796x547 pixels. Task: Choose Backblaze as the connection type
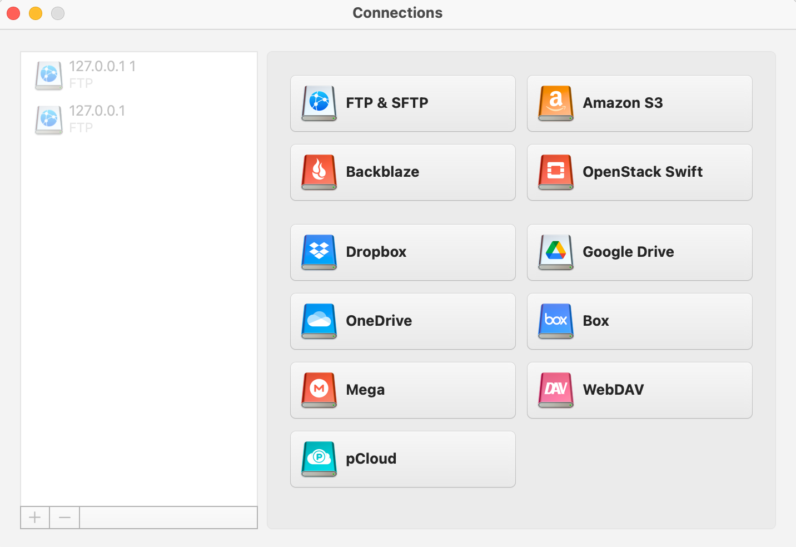[402, 172]
